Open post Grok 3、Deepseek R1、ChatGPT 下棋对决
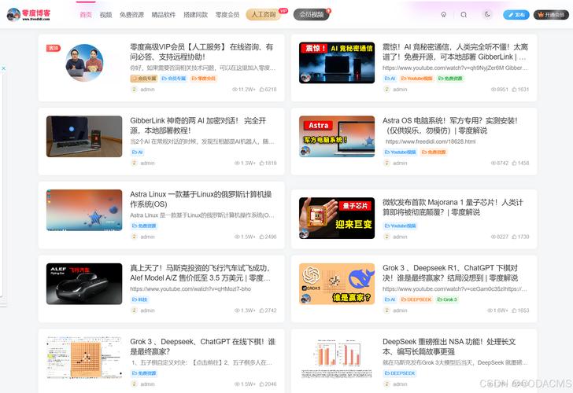 [450, 273]
